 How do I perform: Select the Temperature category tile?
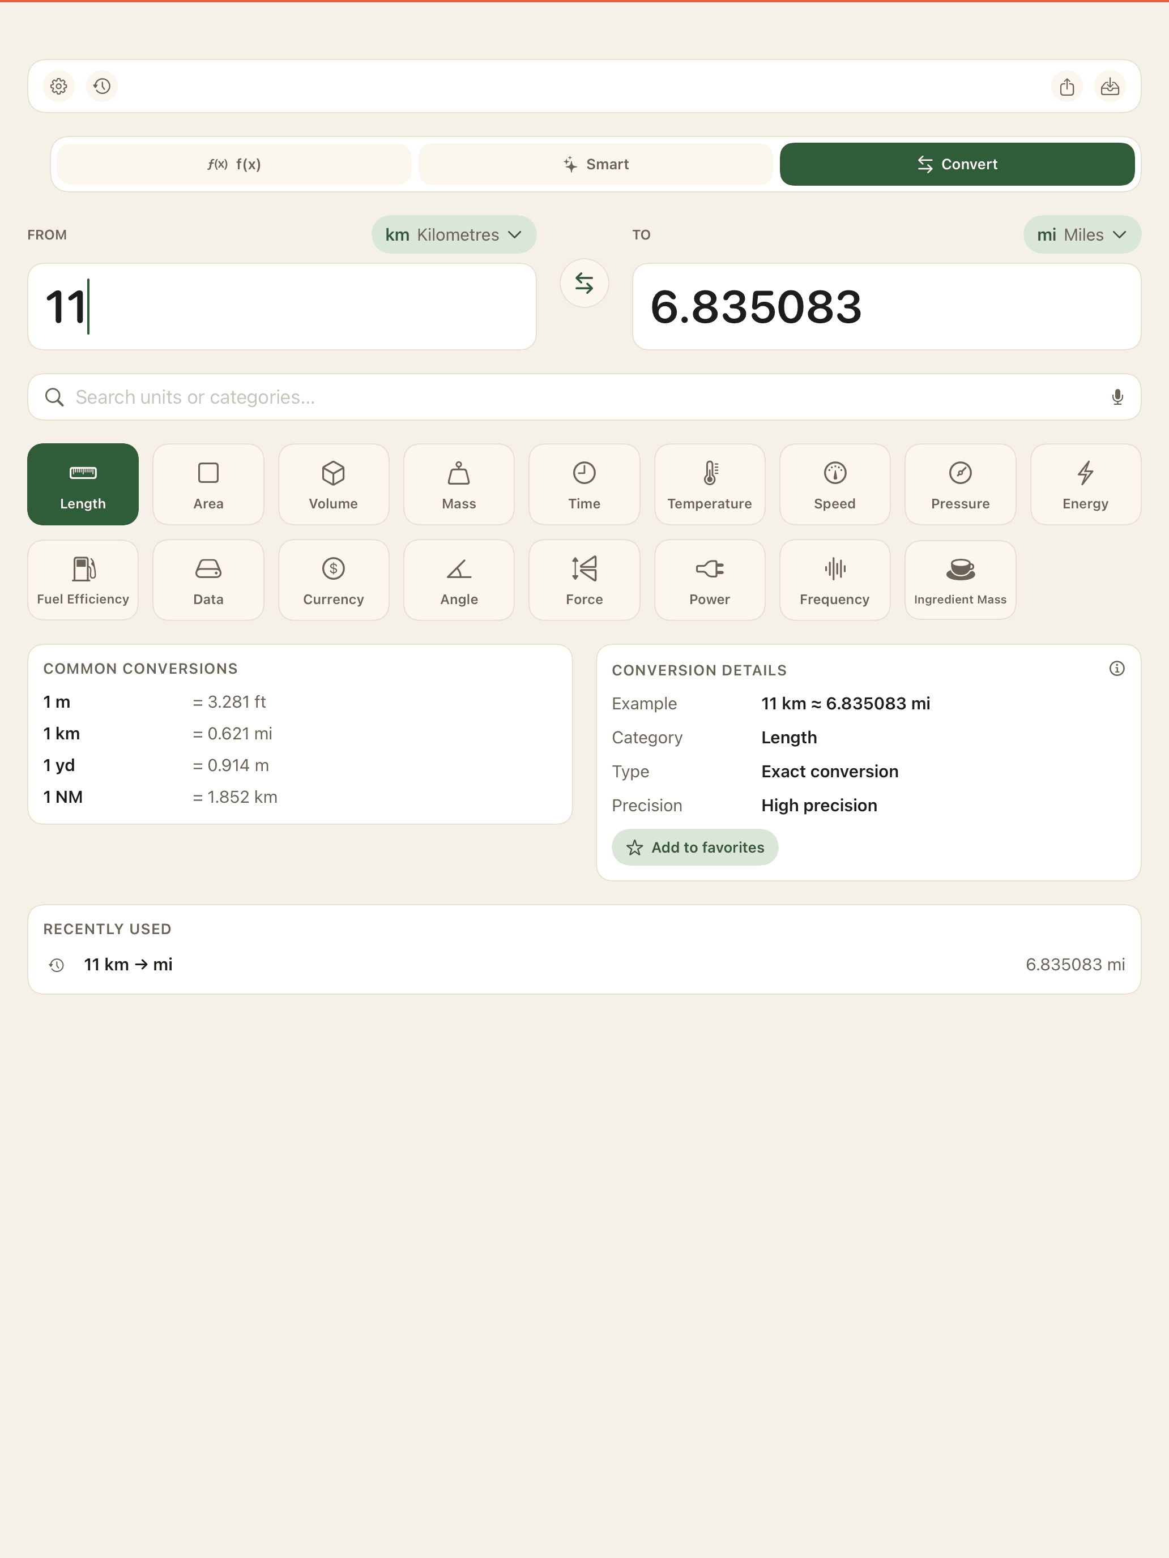(710, 484)
